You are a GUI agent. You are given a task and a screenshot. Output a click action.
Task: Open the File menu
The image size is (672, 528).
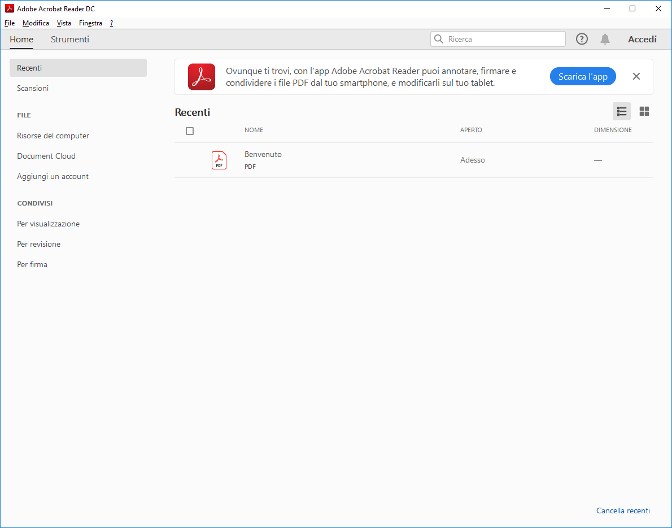click(10, 23)
